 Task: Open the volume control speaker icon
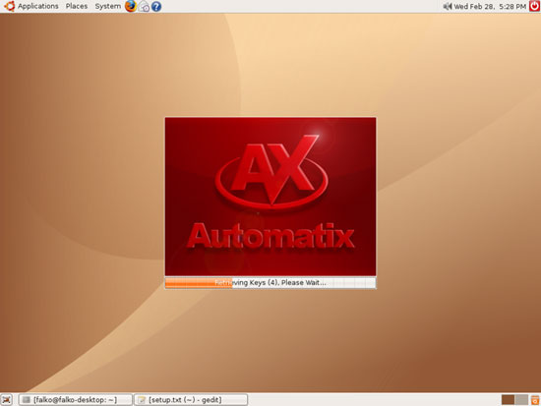coord(448,6)
